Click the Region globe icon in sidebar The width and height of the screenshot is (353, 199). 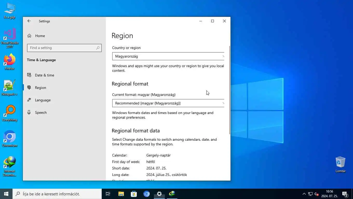(29, 88)
